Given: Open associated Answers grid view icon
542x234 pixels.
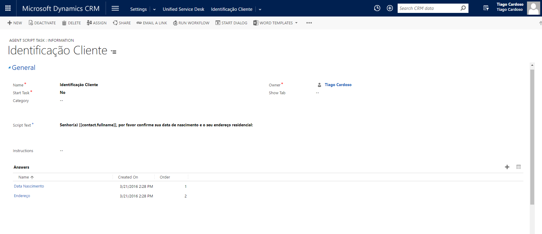Looking at the screenshot, I should point(519,167).
